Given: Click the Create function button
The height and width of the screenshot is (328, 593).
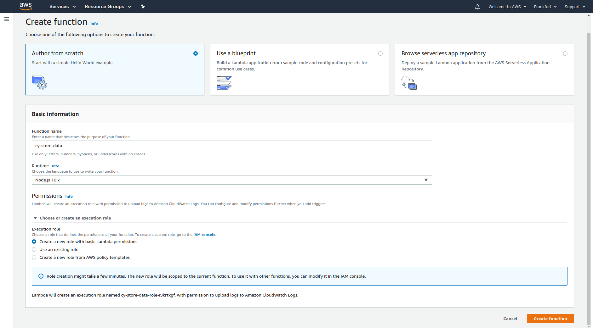Looking at the screenshot, I should pyautogui.click(x=550, y=319).
